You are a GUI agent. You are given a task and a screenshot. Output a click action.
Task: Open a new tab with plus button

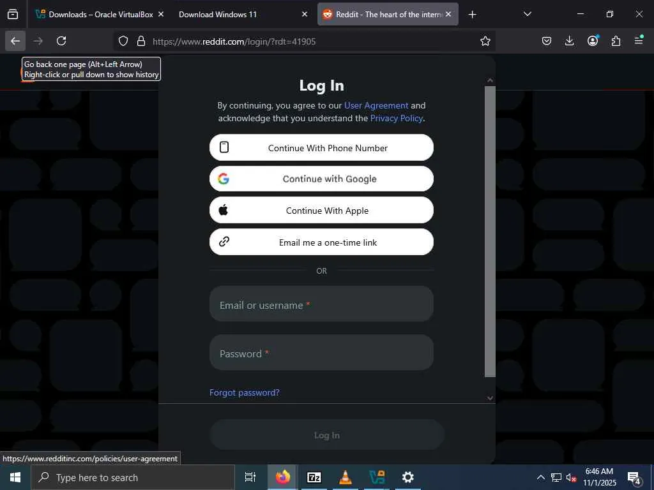pos(472,15)
